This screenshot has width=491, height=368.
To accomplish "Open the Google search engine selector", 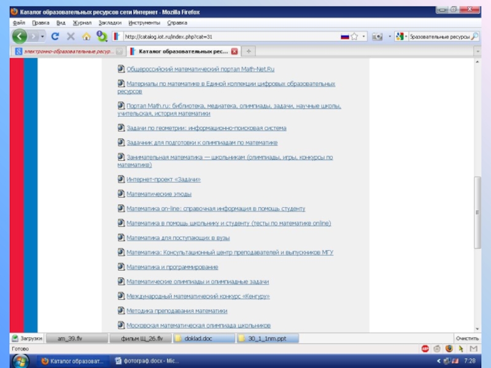I will [x=401, y=37].
